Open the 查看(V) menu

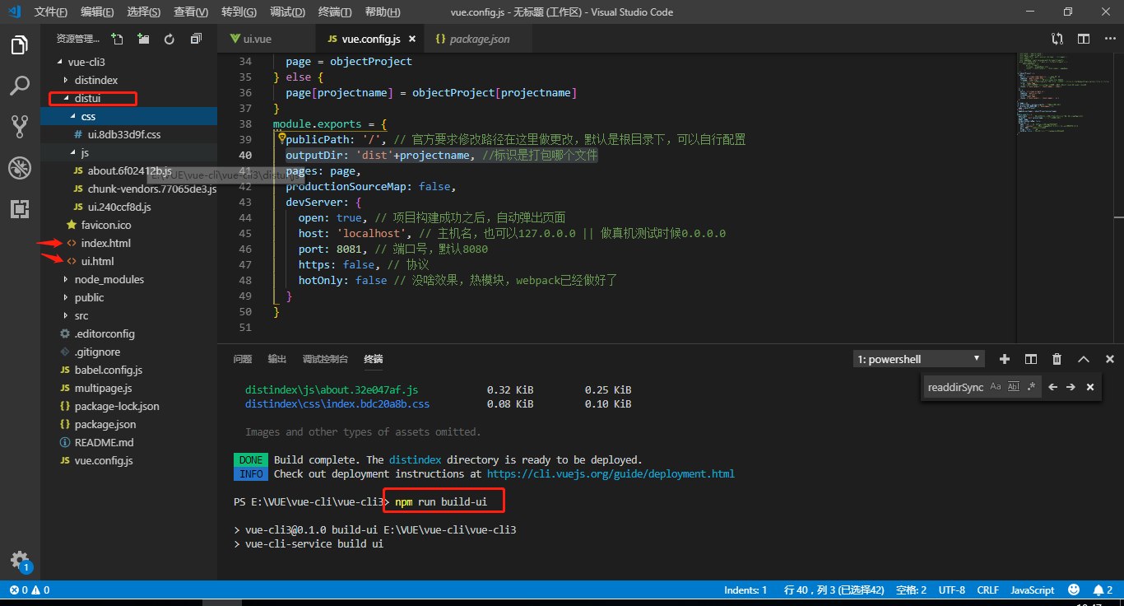[x=191, y=12]
